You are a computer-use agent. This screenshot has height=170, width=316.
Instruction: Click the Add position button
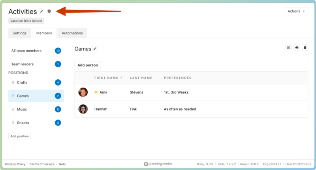coord(19,136)
